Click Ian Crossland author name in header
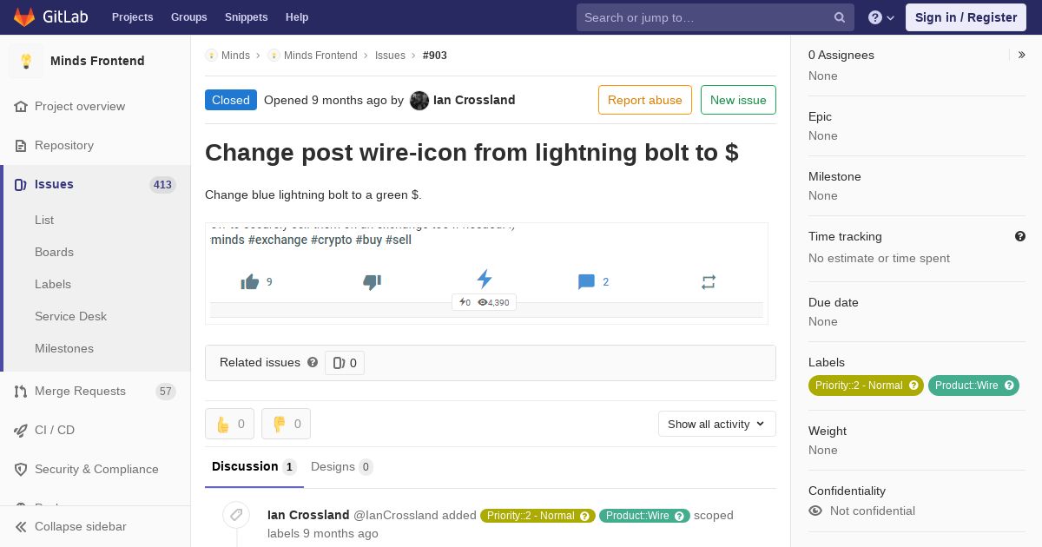The width and height of the screenshot is (1042, 547). click(x=474, y=100)
